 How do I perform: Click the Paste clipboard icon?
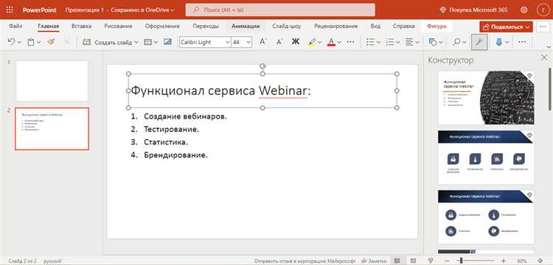point(31,42)
